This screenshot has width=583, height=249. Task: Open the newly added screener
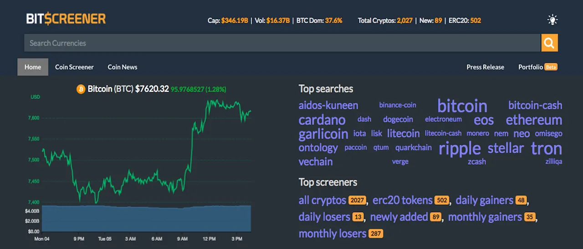pyautogui.click(x=399, y=217)
